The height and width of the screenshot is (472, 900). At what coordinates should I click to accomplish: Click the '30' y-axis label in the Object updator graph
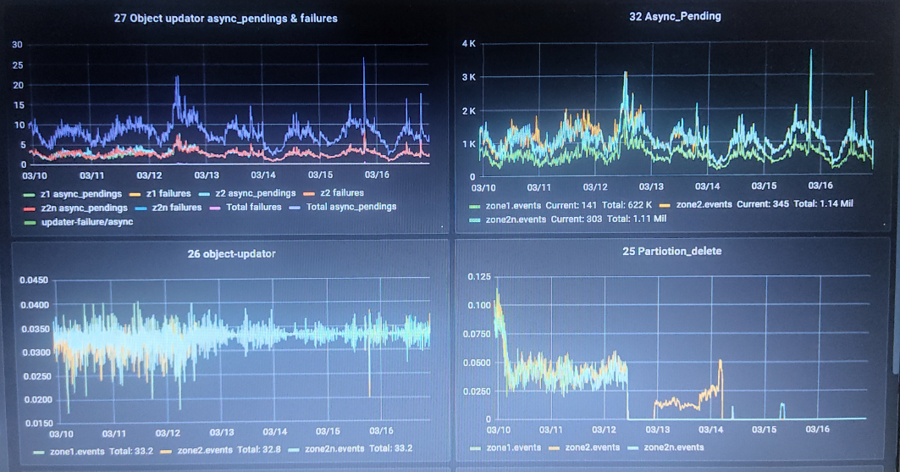coord(17,45)
